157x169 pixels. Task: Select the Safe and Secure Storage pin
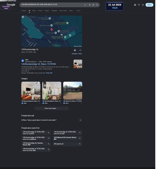tap(59, 31)
